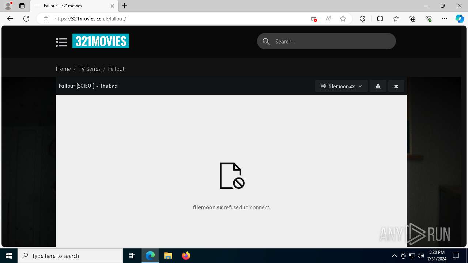View site information lock icon
468x263 pixels.
tap(46, 19)
